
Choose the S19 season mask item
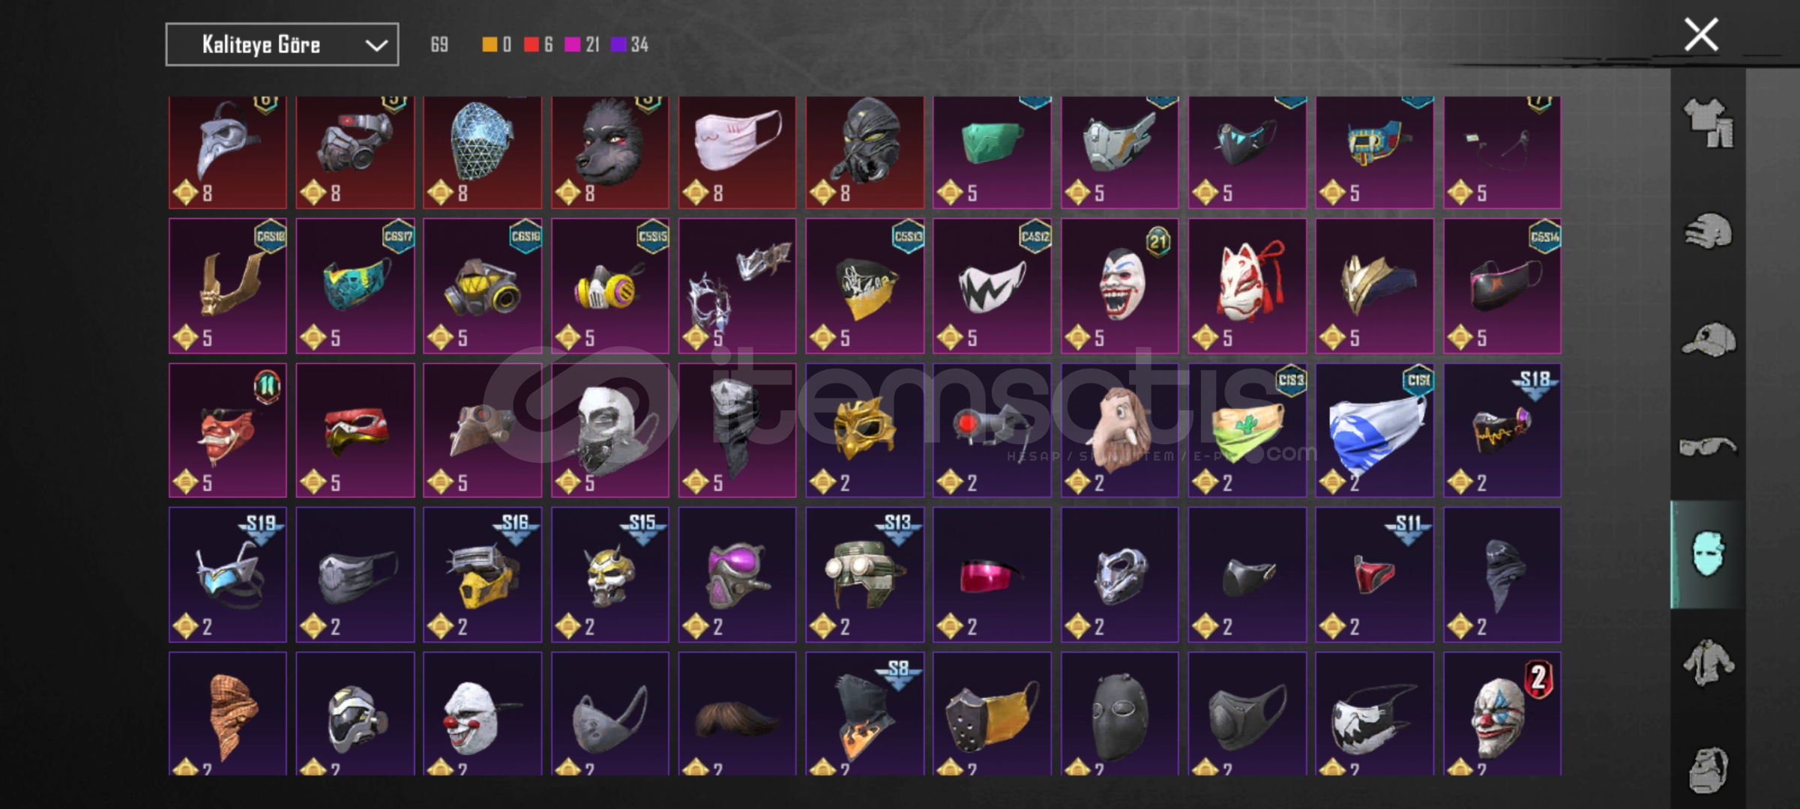click(x=228, y=575)
